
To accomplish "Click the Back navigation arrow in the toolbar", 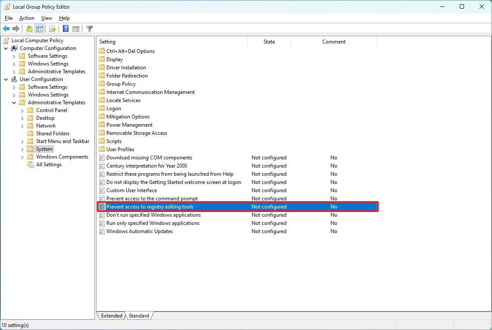I will click(x=6, y=28).
